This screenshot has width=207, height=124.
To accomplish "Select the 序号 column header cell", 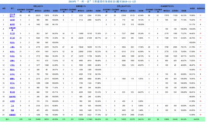I will [4, 8].
